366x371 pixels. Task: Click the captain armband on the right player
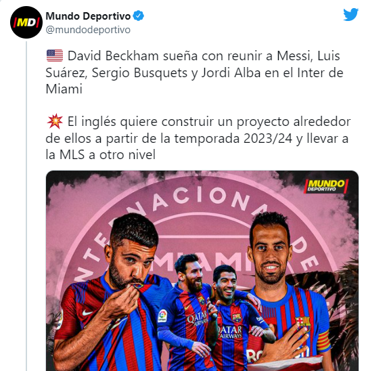[x=323, y=342]
